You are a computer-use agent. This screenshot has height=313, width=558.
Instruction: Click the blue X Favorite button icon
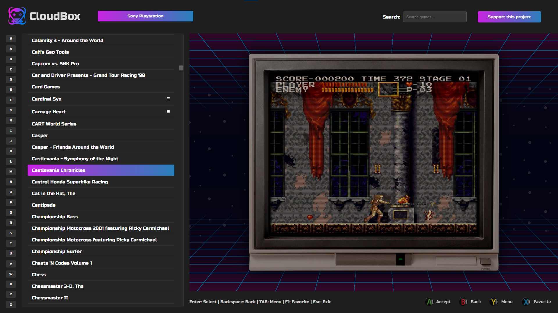526,302
